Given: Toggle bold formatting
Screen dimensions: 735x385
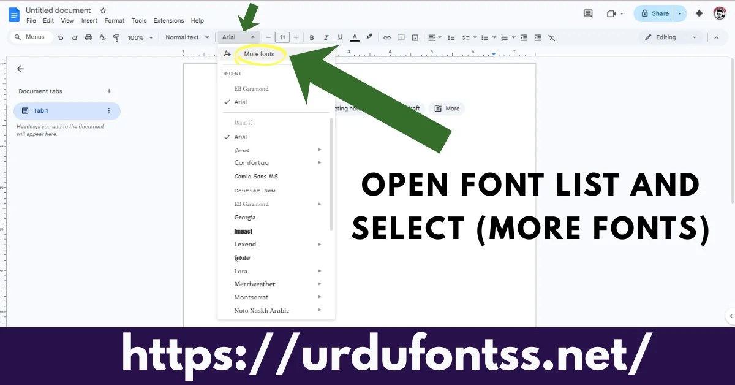Looking at the screenshot, I should (x=312, y=37).
